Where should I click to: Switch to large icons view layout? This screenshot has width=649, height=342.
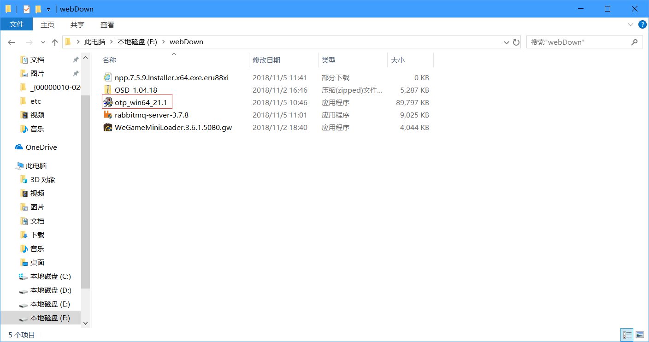(639, 335)
